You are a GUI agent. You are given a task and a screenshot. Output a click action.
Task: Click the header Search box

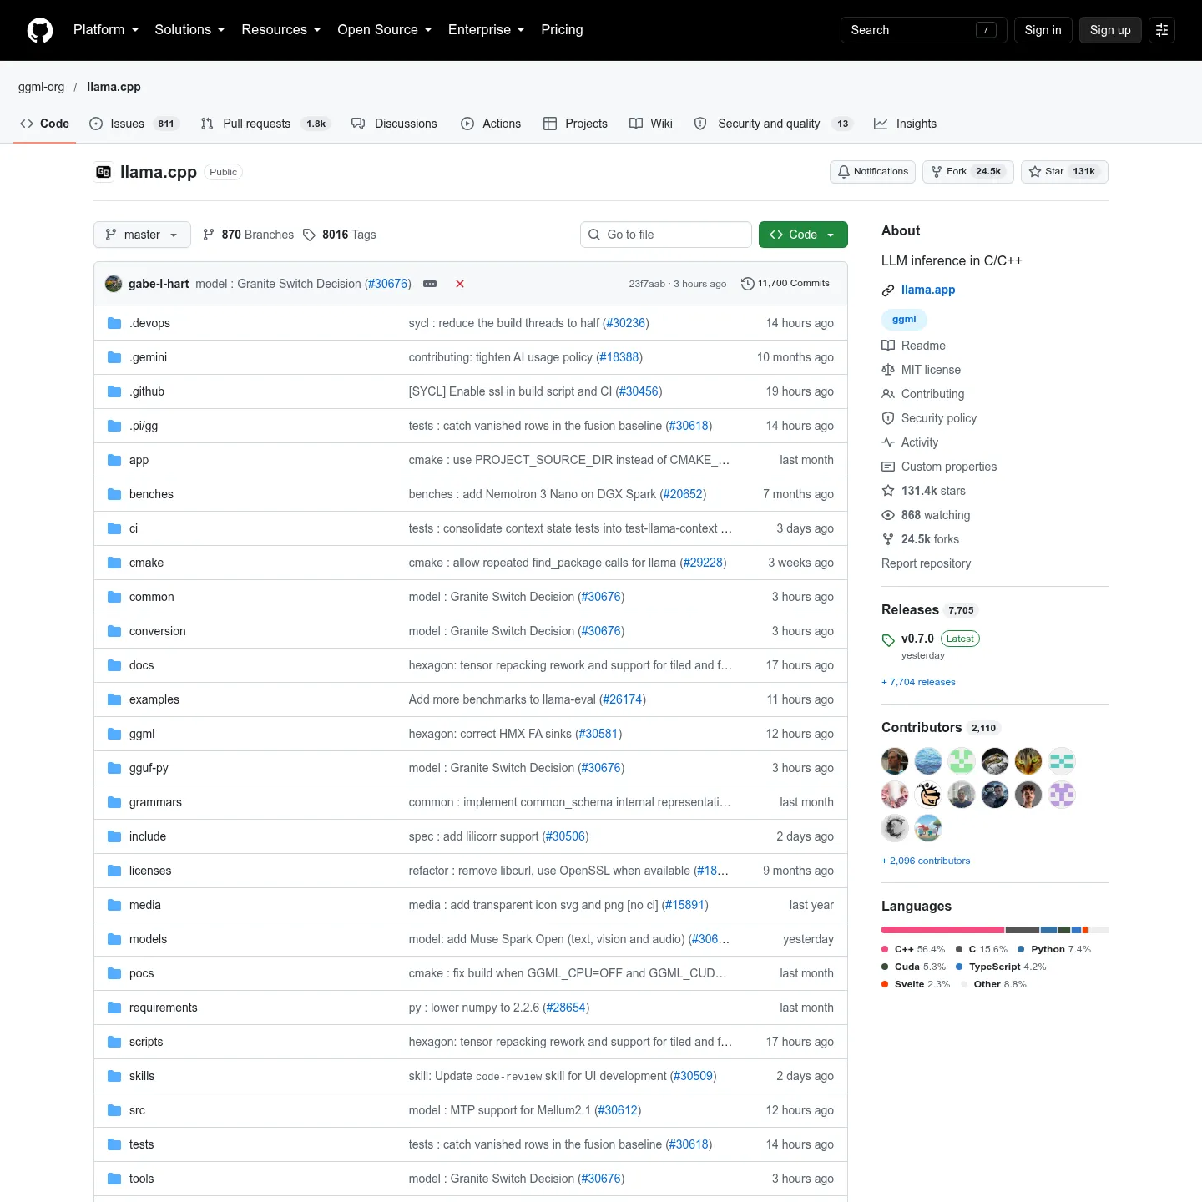point(923,30)
